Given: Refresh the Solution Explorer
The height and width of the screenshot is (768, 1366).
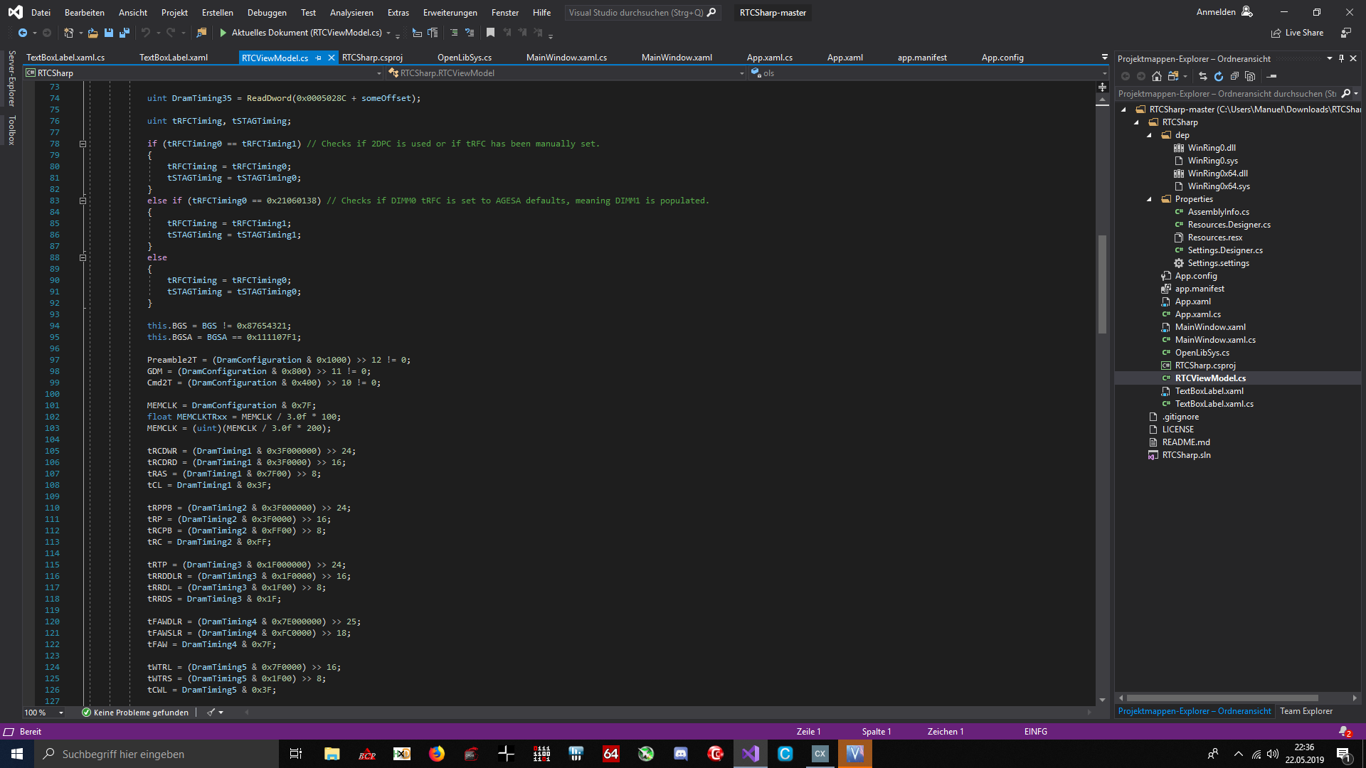Looking at the screenshot, I should [x=1219, y=76].
